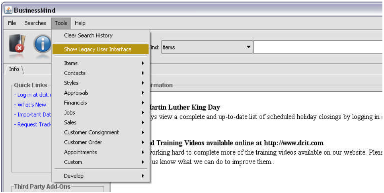
Task: Expand the Styles submenu
Action: pos(101,83)
